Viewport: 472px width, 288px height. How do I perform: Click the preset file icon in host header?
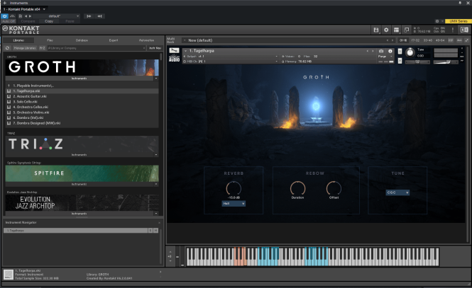20,16
